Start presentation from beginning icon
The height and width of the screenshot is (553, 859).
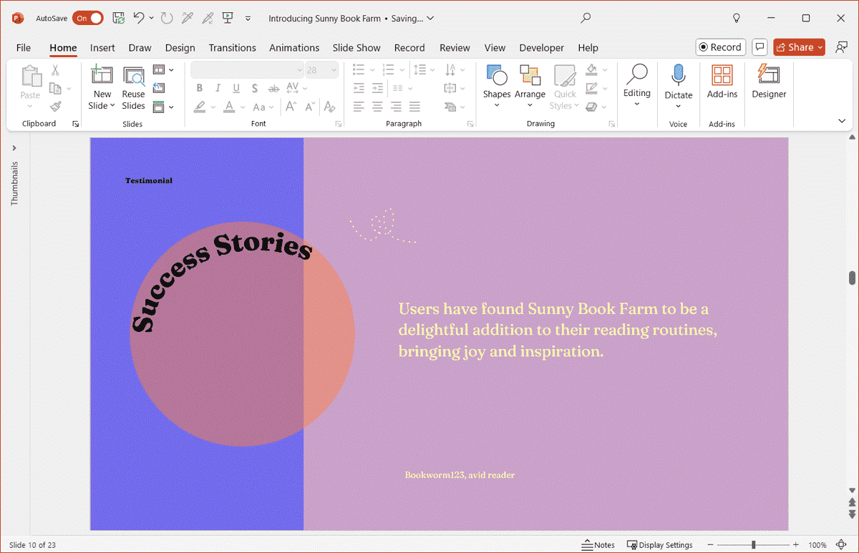pos(228,18)
